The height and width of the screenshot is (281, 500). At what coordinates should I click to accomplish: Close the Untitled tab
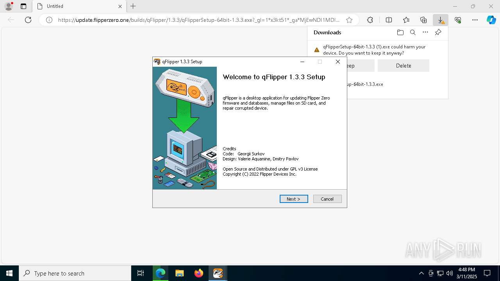point(120,6)
